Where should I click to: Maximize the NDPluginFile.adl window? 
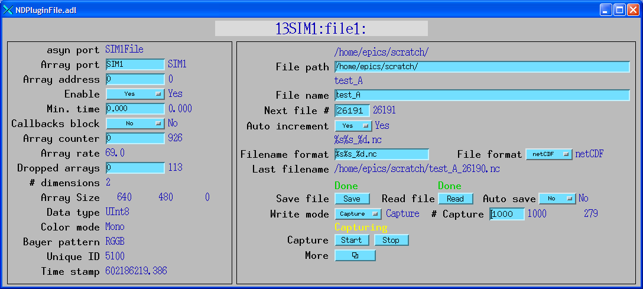[x=619, y=9]
